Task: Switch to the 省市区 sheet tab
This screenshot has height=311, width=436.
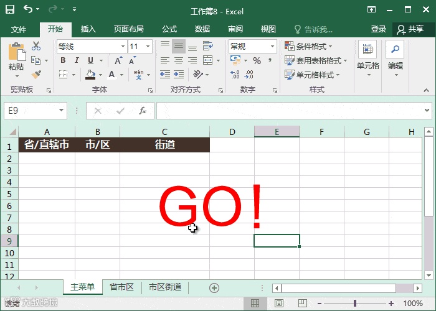Action: tap(121, 287)
